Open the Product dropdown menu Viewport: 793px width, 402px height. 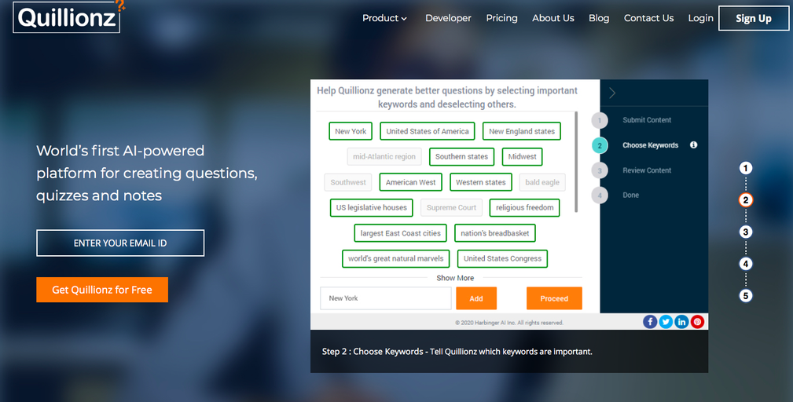tap(384, 18)
